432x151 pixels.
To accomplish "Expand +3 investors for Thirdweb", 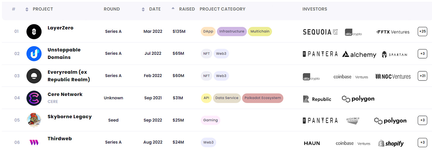I will (x=422, y=142).
